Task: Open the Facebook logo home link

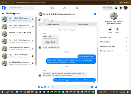Action: click(4, 8)
